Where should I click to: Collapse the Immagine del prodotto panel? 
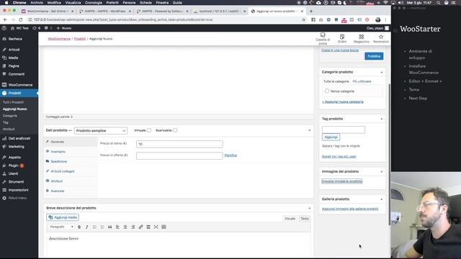(382, 171)
